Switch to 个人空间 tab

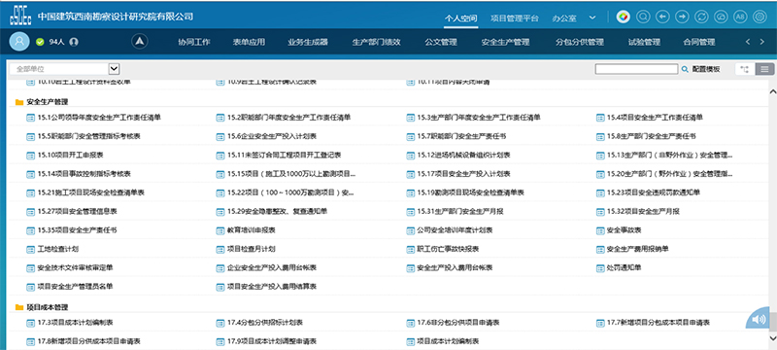[x=460, y=18]
